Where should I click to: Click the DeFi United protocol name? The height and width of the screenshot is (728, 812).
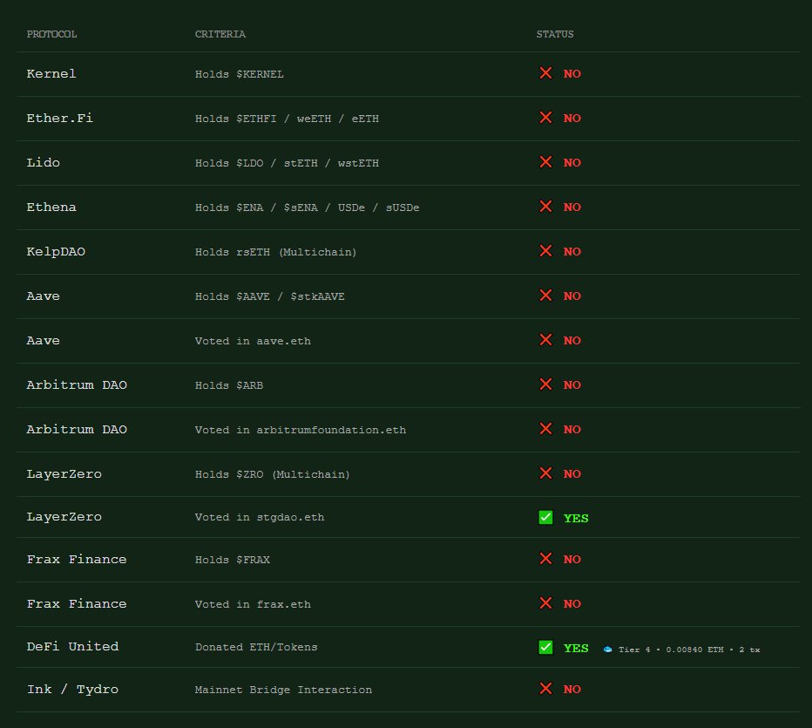click(x=72, y=647)
